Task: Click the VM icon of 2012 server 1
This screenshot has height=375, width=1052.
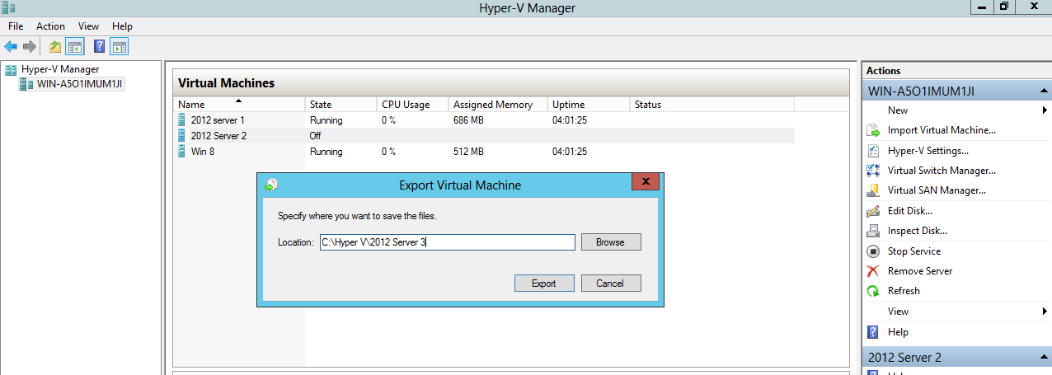Action: coord(182,120)
